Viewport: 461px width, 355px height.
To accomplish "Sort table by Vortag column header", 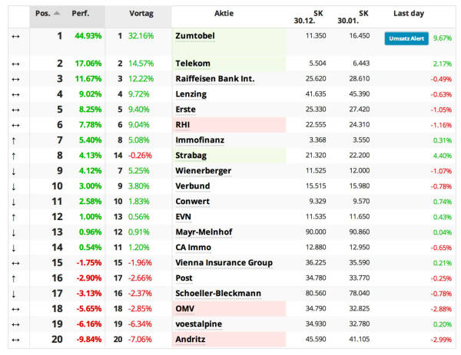I will (x=139, y=14).
